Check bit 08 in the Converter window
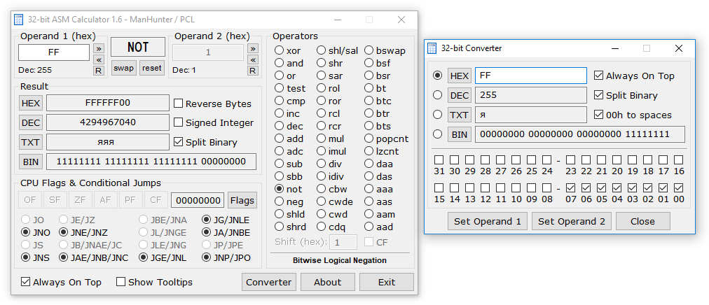This screenshot has width=709, height=305. pos(547,188)
